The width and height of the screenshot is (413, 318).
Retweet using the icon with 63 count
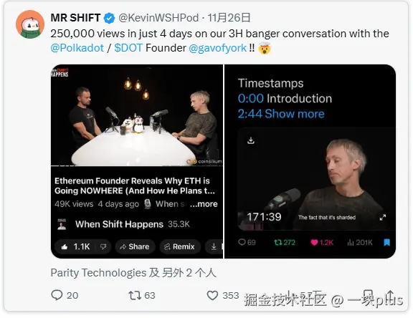135,295
